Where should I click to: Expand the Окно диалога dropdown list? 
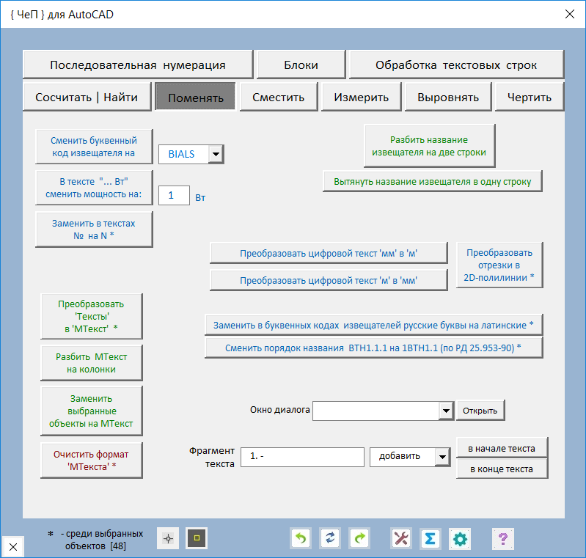point(445,411)
